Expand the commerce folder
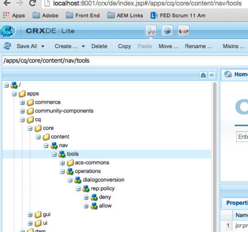 pos(23,103)
